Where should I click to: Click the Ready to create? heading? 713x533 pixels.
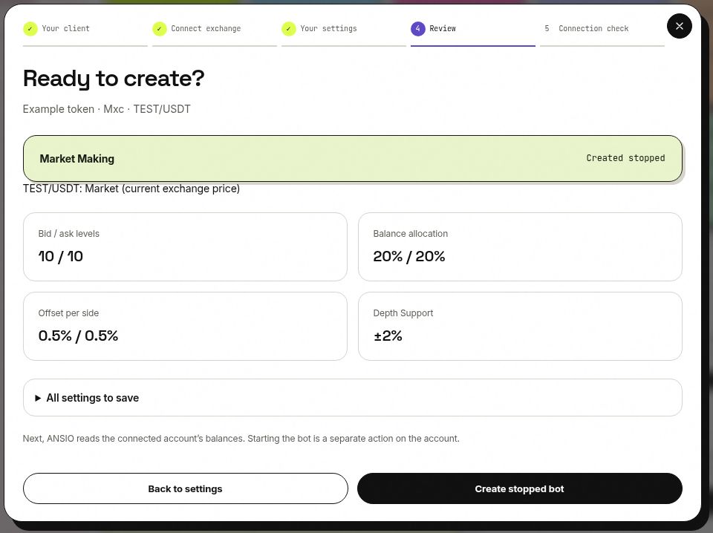point(114,79)
